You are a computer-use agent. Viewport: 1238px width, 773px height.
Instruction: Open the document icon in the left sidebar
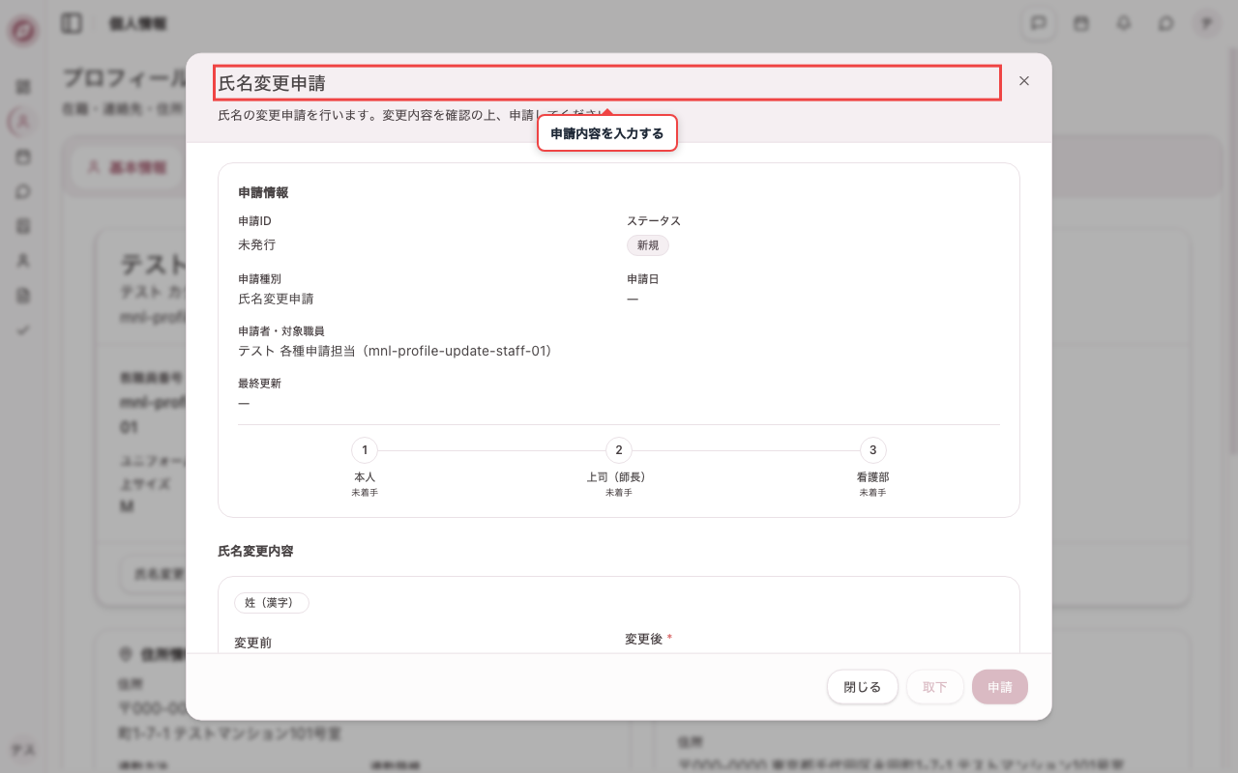(x=23, y=296)
